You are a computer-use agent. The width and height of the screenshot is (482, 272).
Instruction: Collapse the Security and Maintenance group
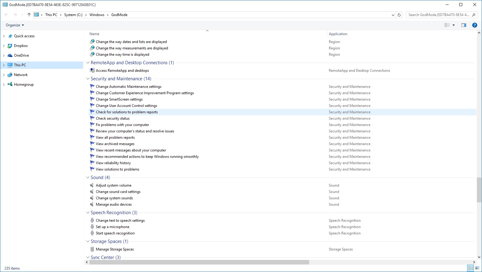tap(88, 79)
